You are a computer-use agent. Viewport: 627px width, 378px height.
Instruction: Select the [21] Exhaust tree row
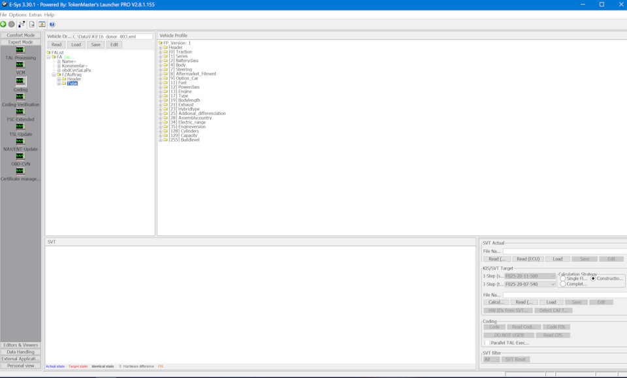pyautogui.click(x=182, y=104)
